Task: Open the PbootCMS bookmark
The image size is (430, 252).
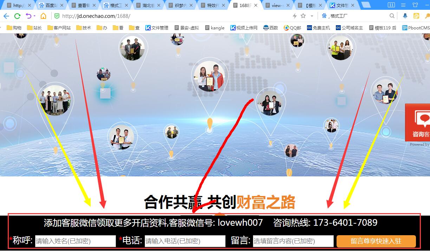Action: [416, 28]
